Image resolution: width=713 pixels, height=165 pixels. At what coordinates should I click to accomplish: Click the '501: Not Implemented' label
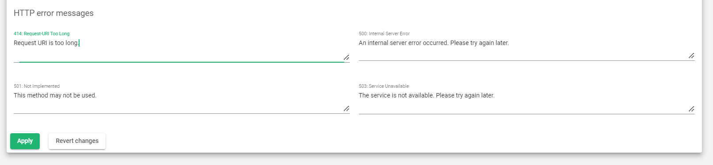37,86
